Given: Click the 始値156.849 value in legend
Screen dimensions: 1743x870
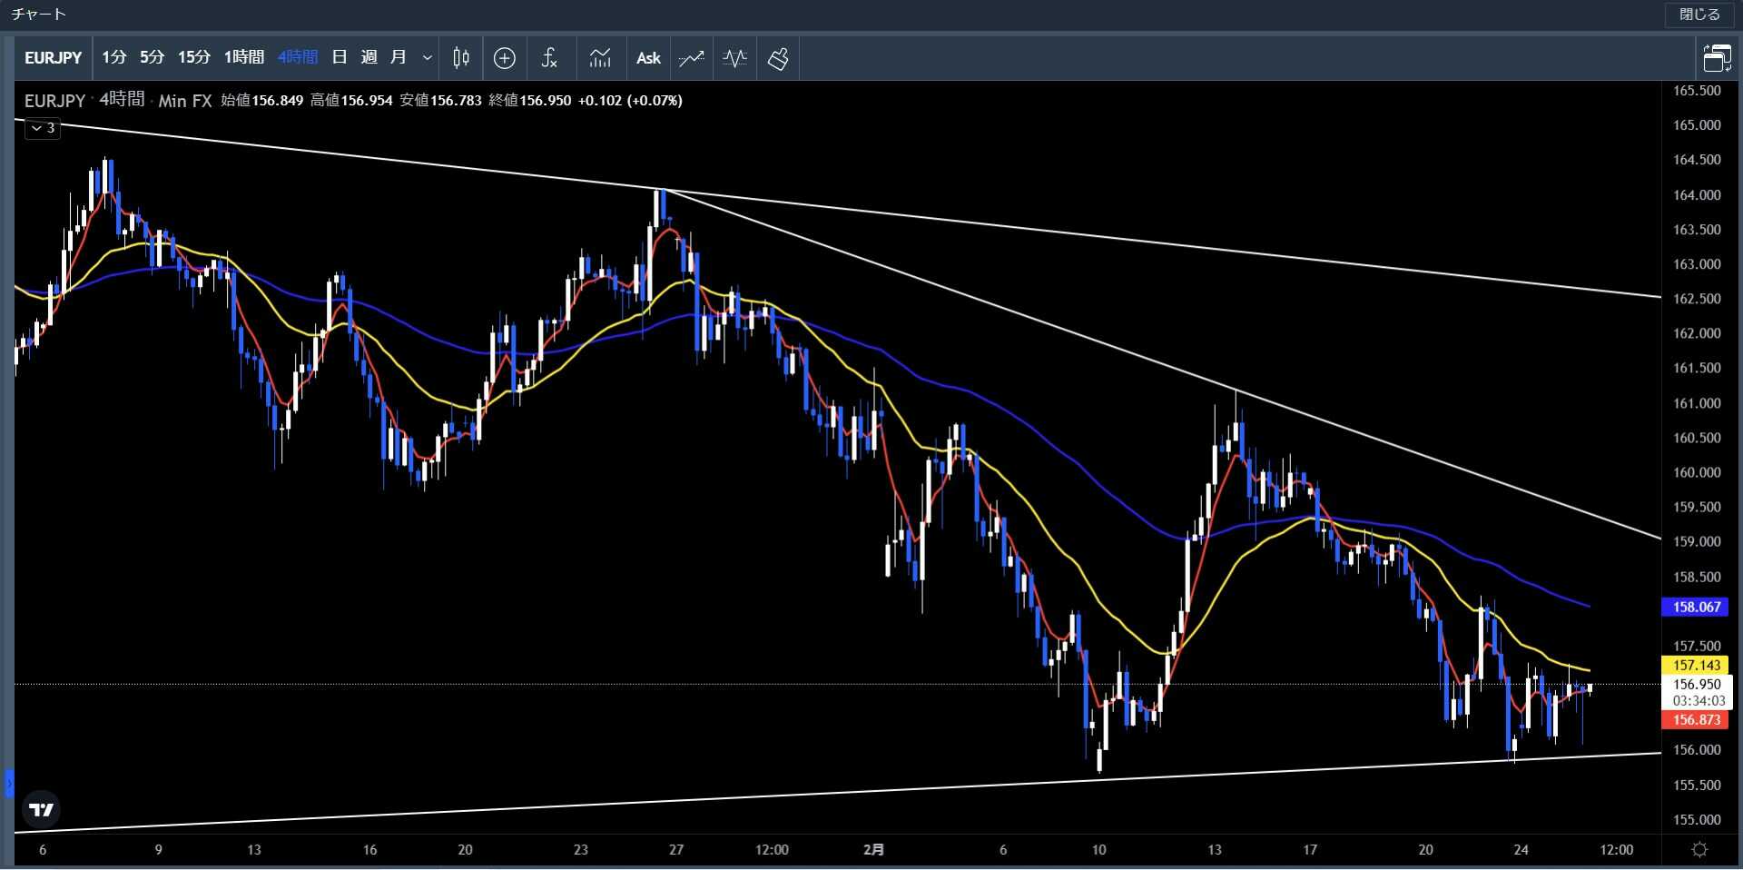Looking at the screenshot, I should point(262,100).
